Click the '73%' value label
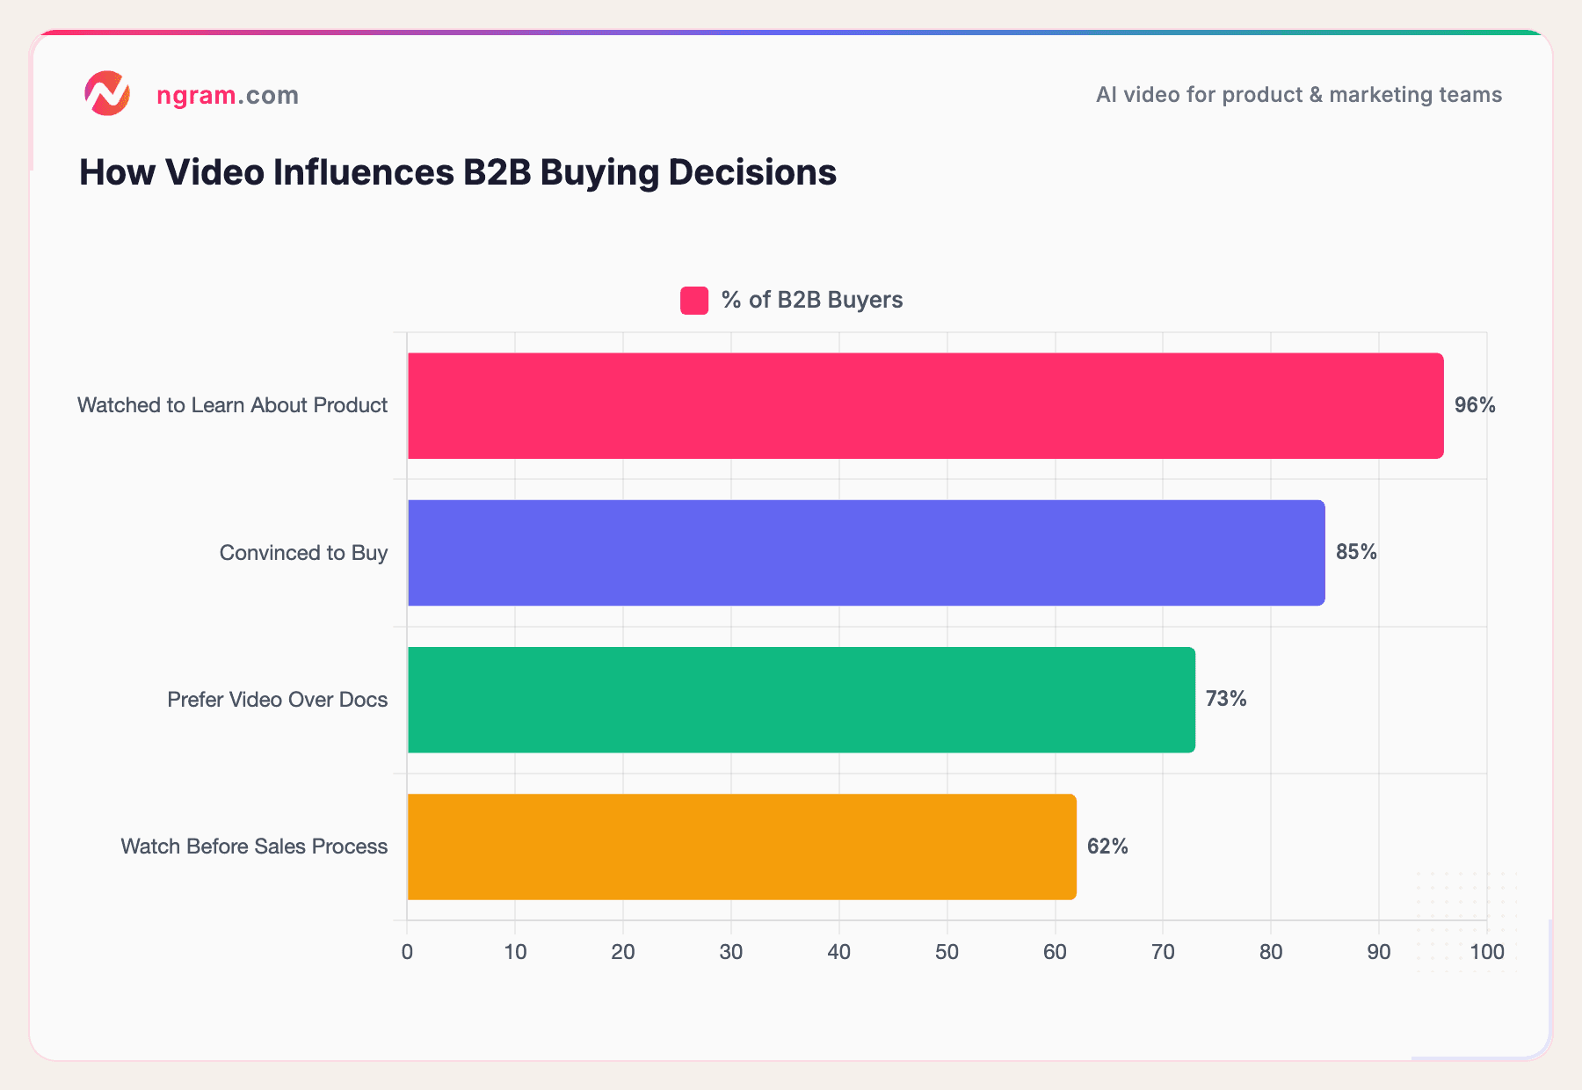 coord(1227,700)
